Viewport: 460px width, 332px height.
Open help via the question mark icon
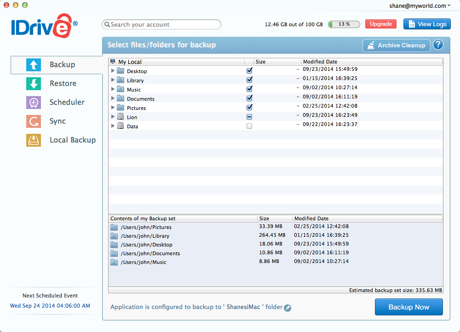tap(438, 45)
